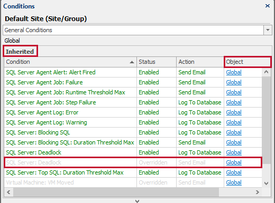The image size is (275, 203).
Task: Select Top SQL: Duration Threshold Max condition
Action: tap(65, 172)
